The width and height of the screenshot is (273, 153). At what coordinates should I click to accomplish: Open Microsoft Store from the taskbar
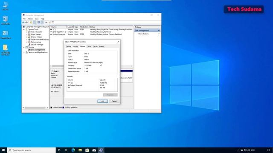pyautogui.click(x=87, y=150)
